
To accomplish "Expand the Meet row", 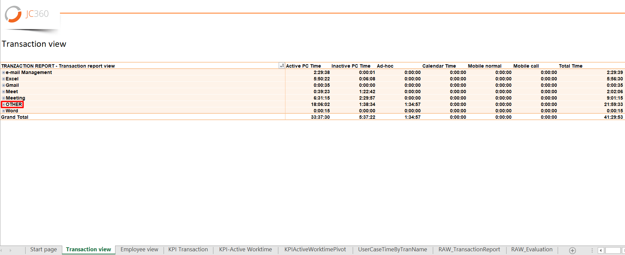I will click(3, 92).
